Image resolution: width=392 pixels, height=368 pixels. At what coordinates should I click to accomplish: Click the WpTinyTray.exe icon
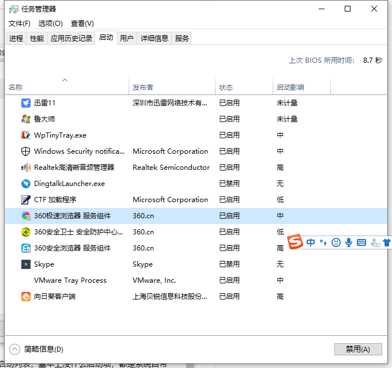26,135
